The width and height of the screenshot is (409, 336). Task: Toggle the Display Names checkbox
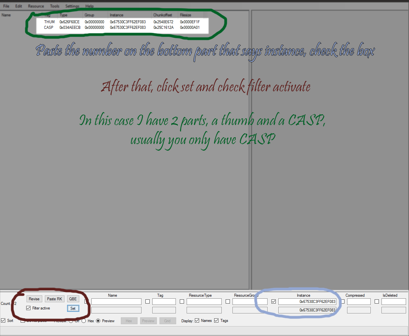(x=197, y=321)
